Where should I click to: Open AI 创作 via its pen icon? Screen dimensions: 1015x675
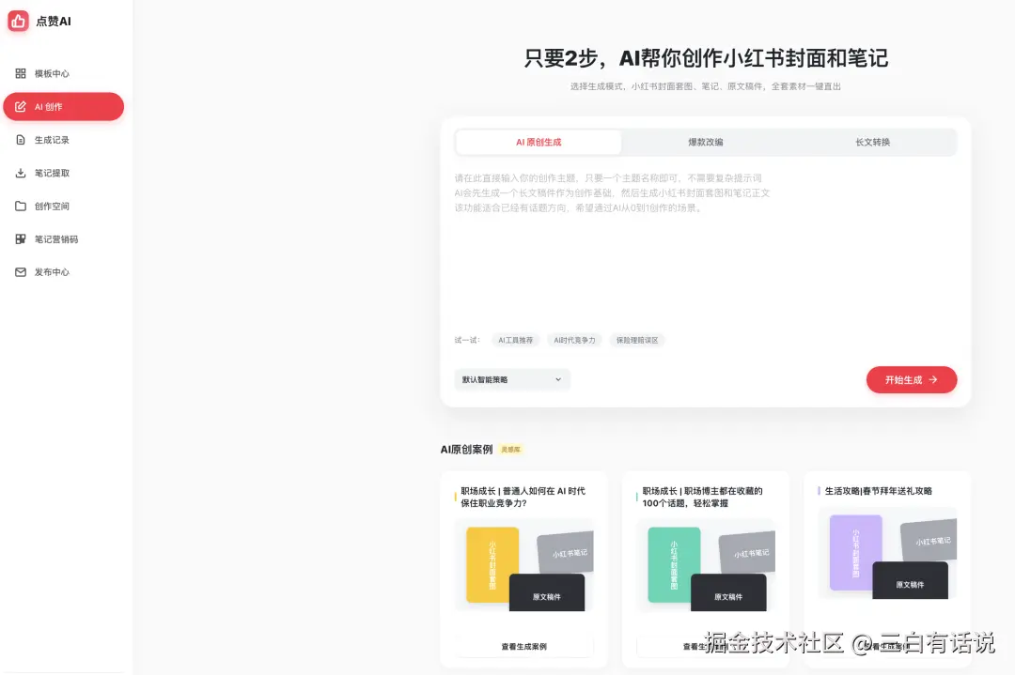(21, 106)
